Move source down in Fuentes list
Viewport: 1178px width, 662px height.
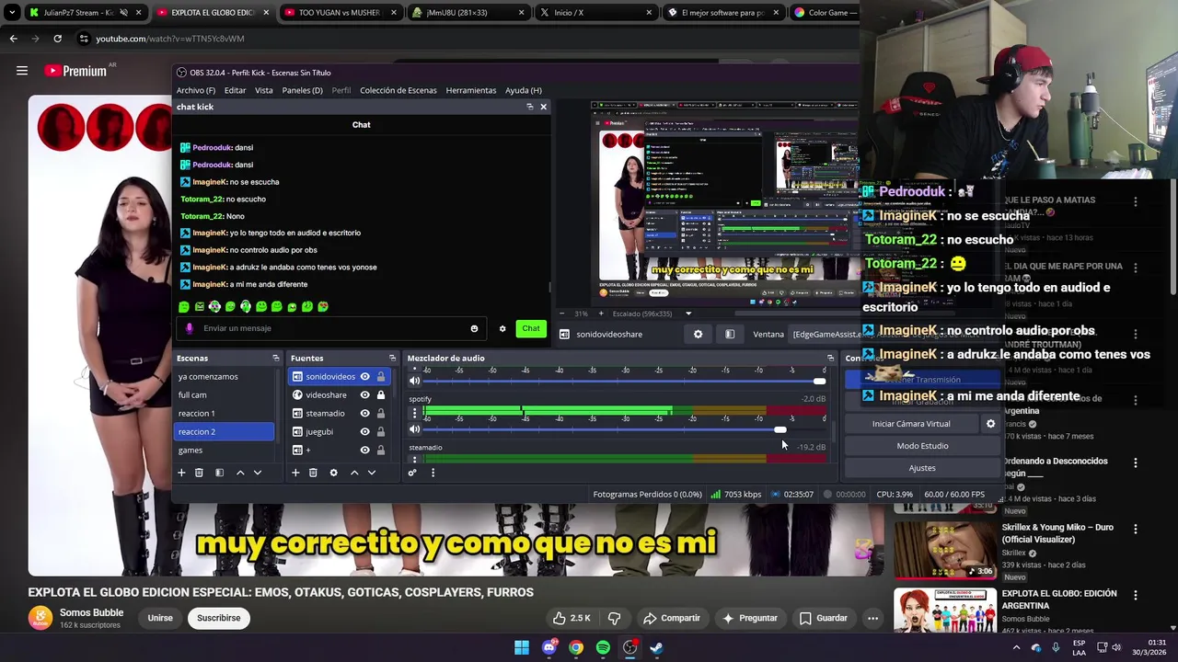point(372,473)
